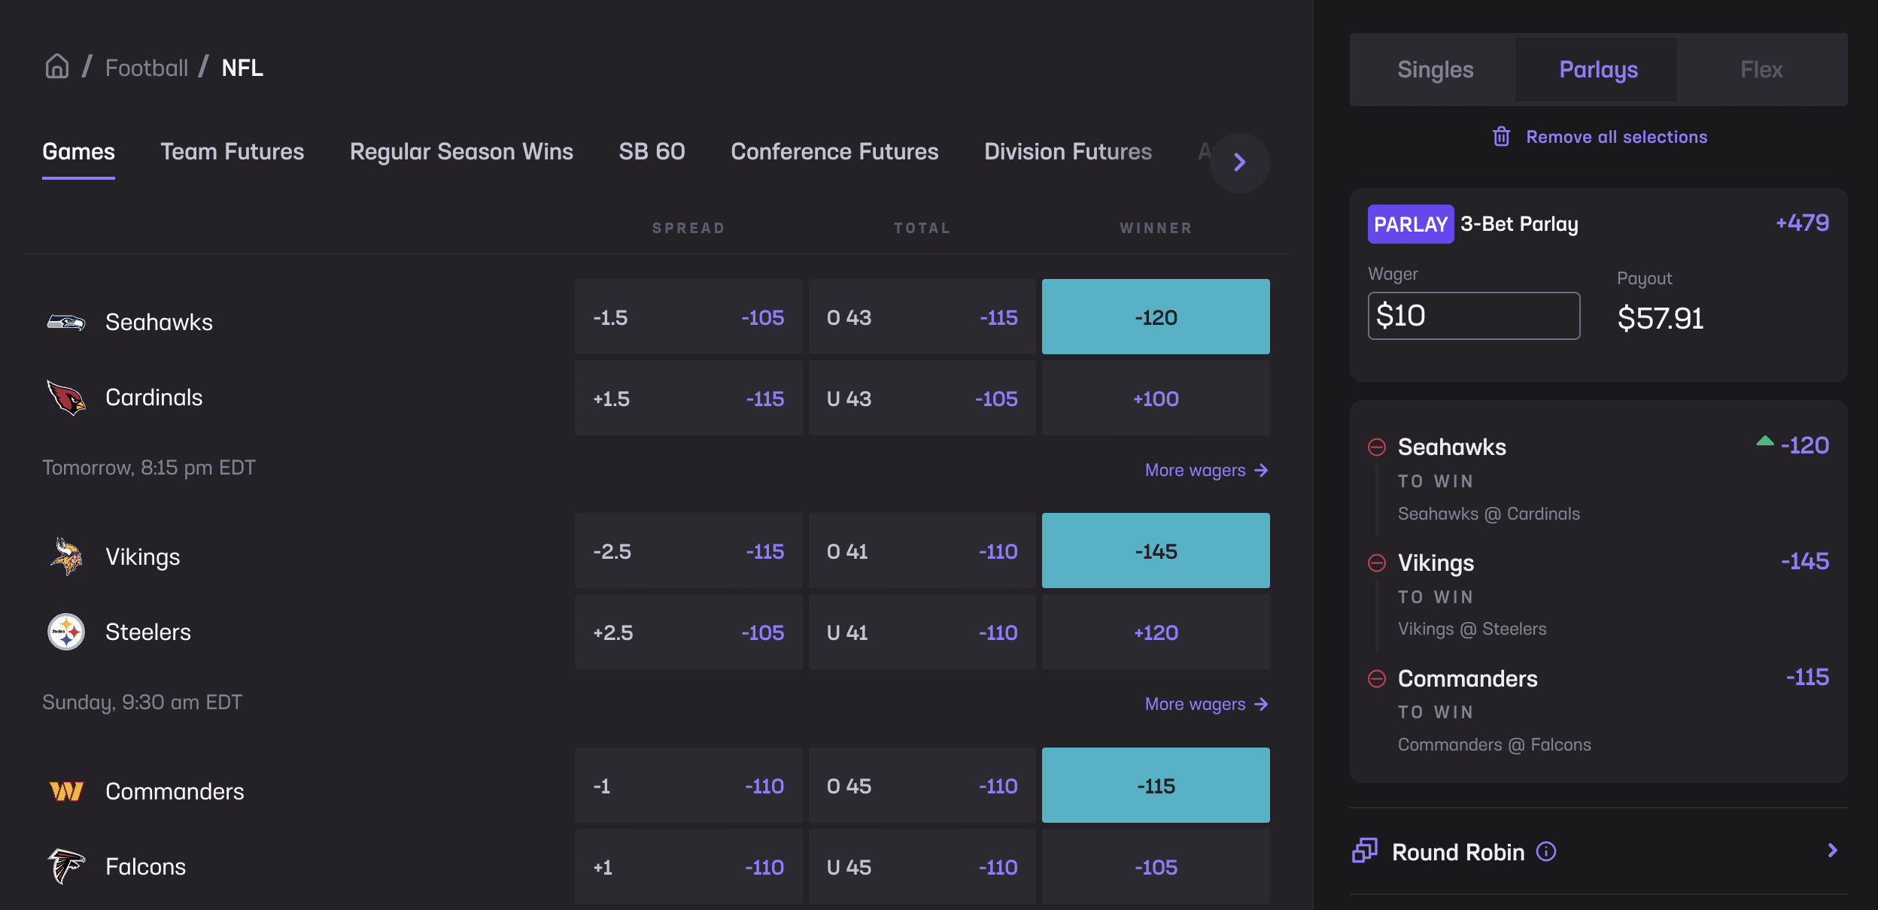The image size is (1878, 910).
Task: Click the Steelers team logo
Action: coord(66,631)
